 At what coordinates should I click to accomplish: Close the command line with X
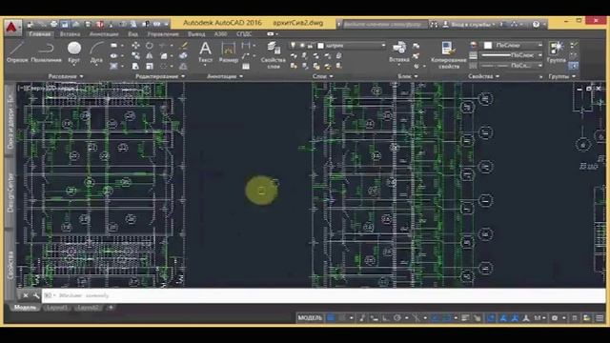26,295
